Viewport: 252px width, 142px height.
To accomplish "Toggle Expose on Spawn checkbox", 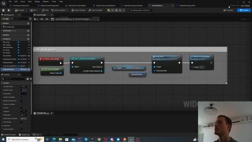I will 21,104.
